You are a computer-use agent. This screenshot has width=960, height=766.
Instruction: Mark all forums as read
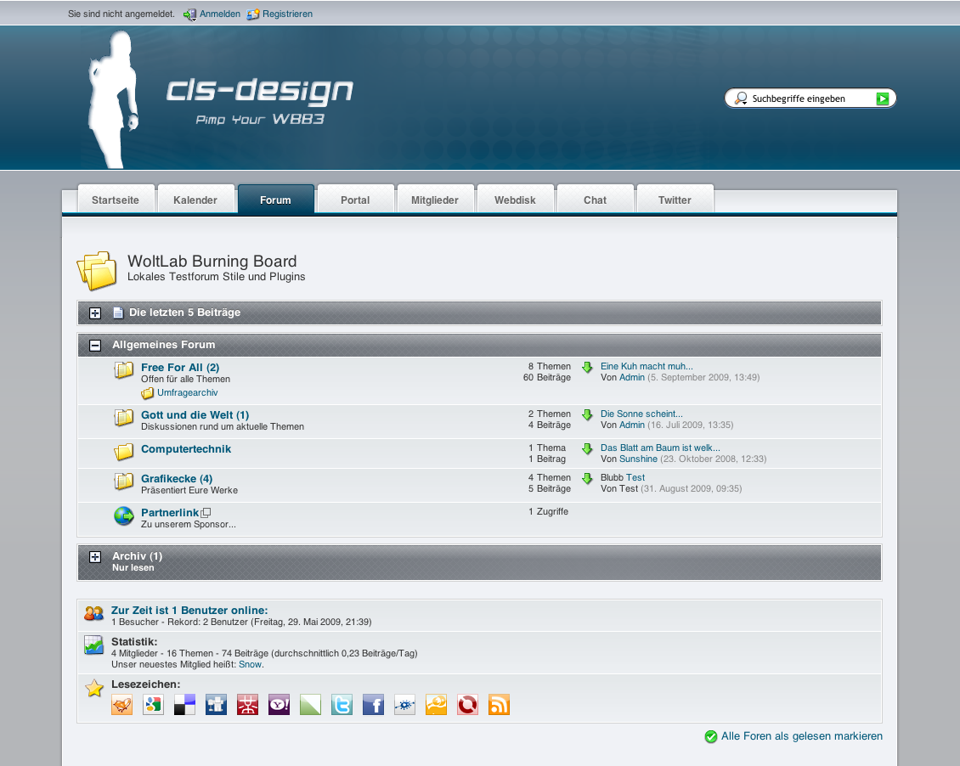[x=801, y=736]
